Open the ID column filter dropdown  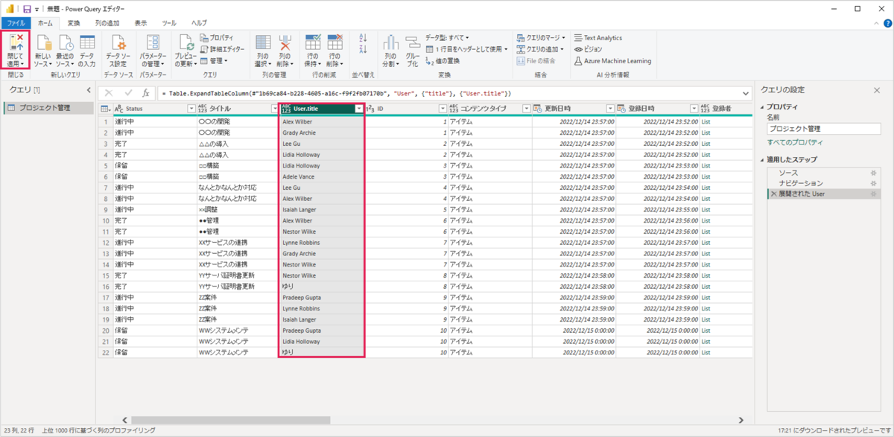click(442, 109)
